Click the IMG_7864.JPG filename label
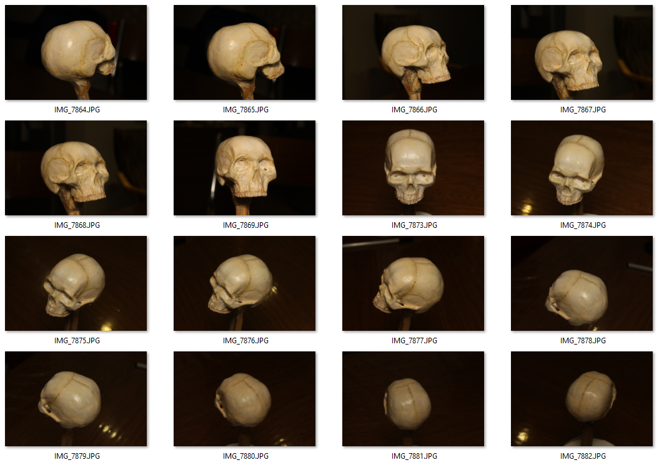The image size is (659, 465). click(x=77, y=110)
